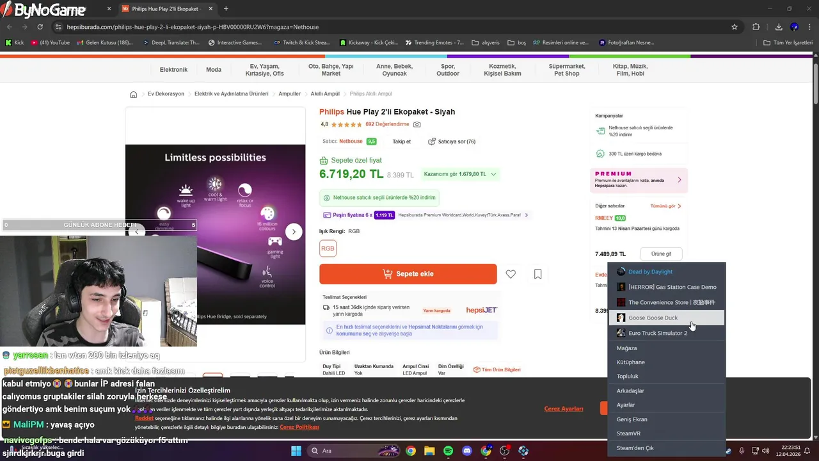Select Kütüphane in the Steam tray menu
Screen dimensions: 819x461
tap(667, 362)
